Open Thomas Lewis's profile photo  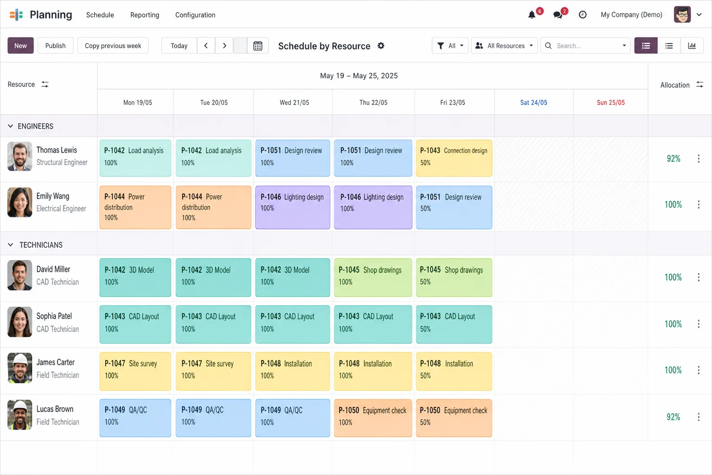click(20, 156)
